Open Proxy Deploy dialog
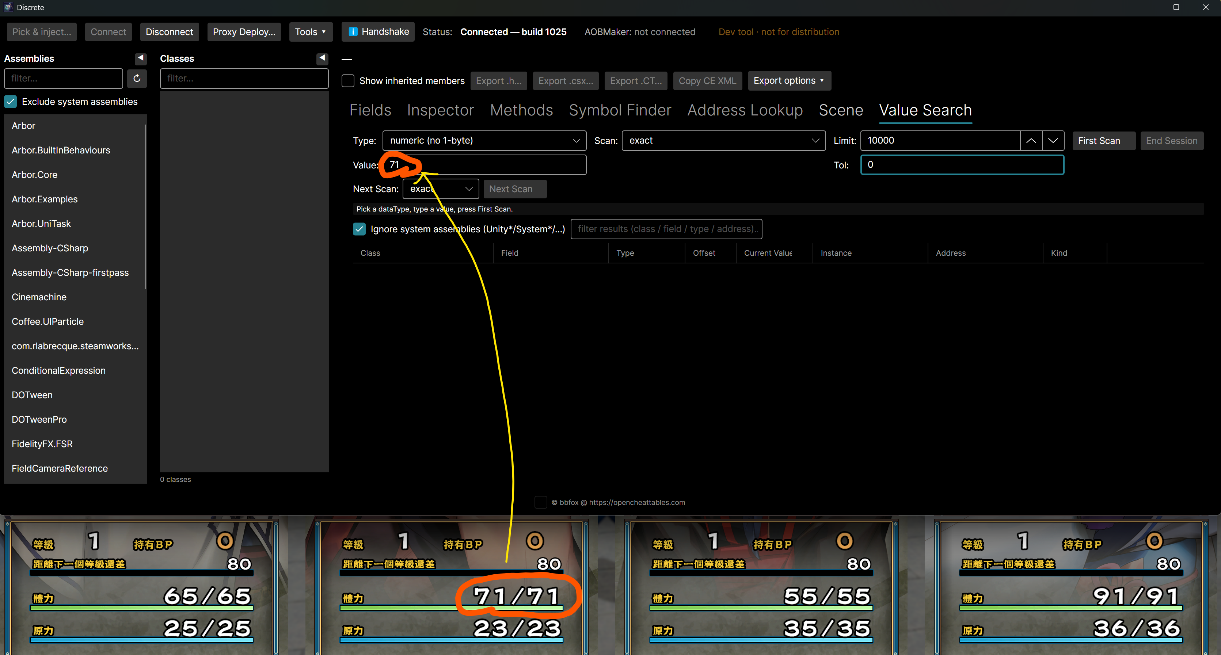Viewport: 1221px width, 655px height. pyautogui.click(x=244, y=32)
